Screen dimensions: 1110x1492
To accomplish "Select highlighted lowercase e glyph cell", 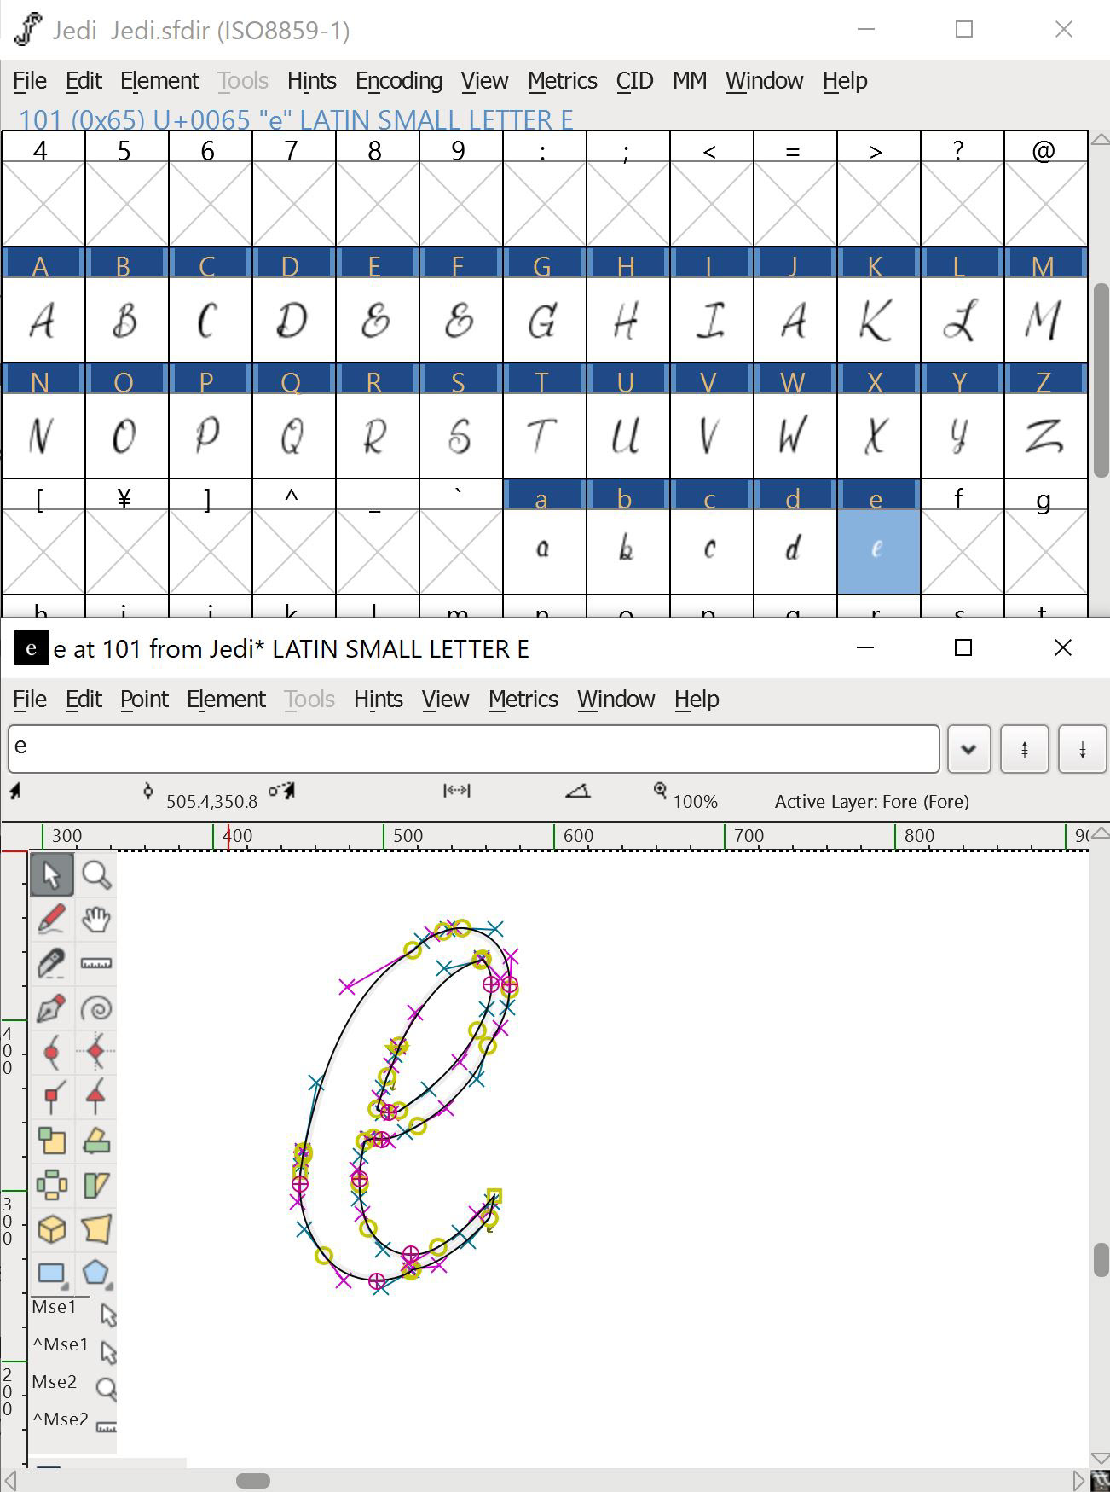I will [x=878, y=551].
